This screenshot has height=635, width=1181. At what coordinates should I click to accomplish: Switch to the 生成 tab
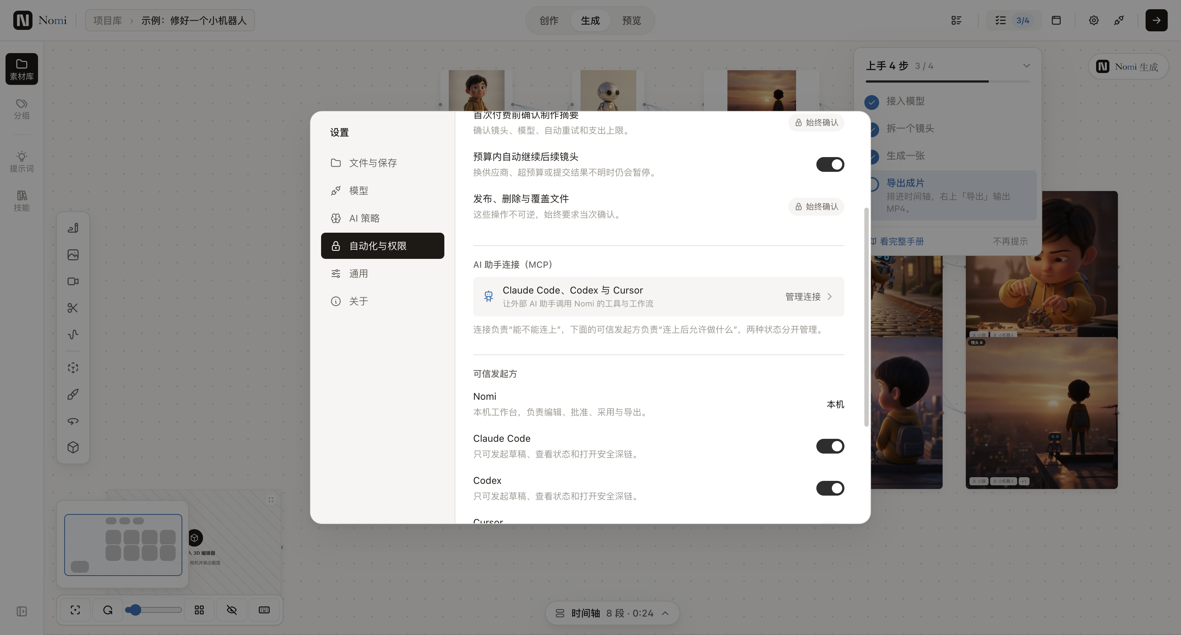590,20
